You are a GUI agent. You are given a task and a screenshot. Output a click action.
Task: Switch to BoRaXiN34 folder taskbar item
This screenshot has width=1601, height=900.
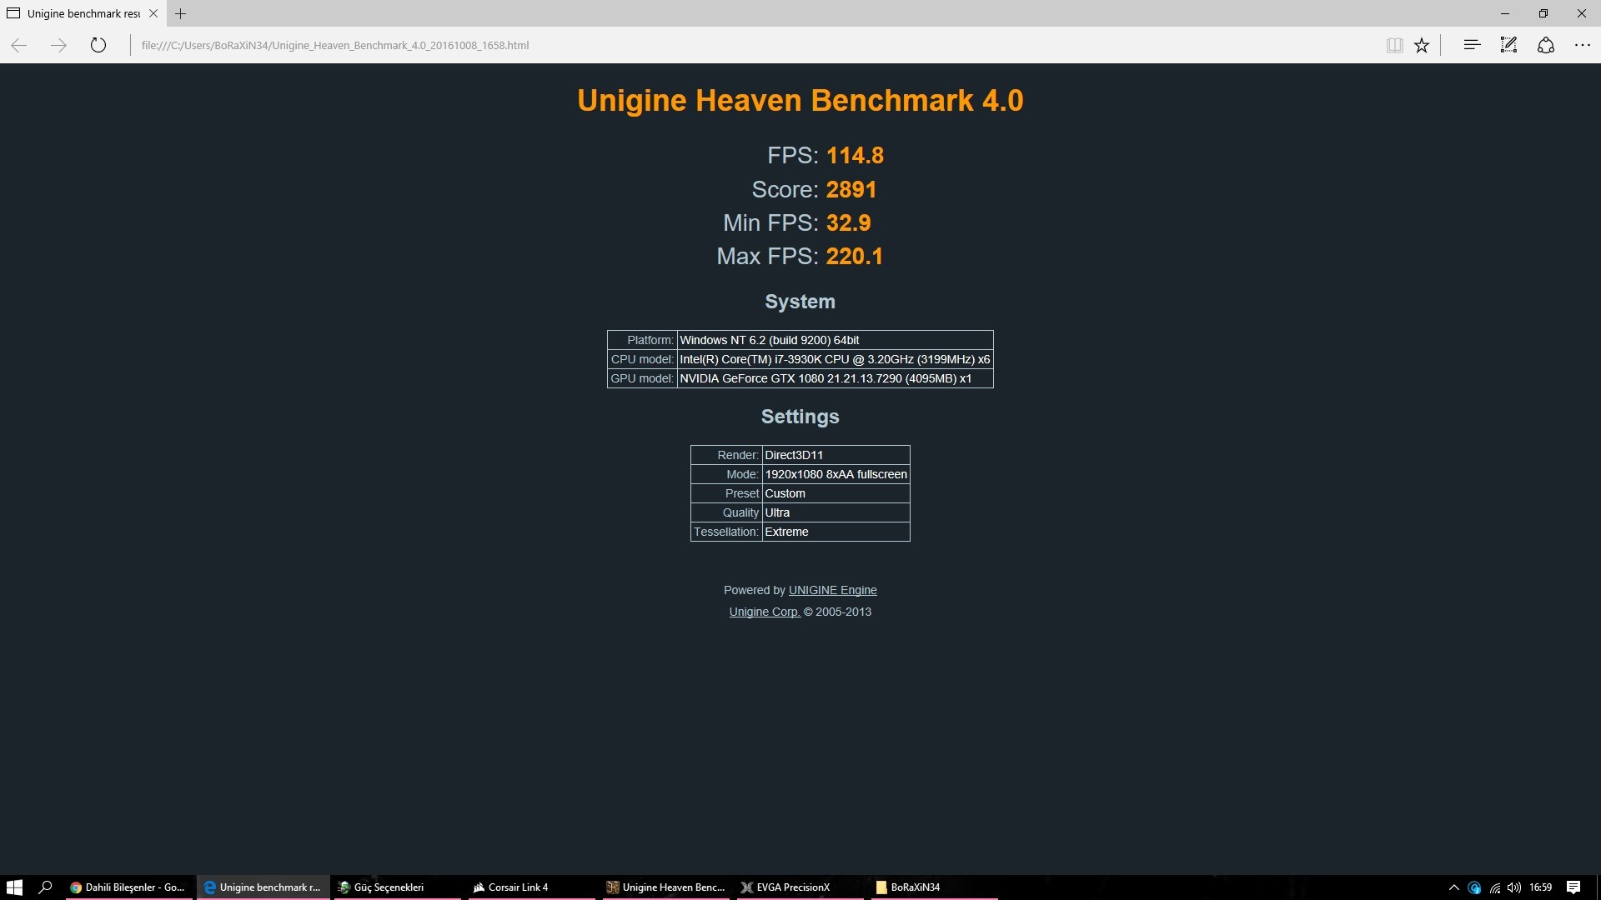[935, 887]
